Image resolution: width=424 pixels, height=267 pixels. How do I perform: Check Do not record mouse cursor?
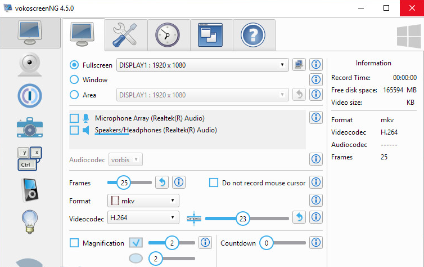[214, 183]
